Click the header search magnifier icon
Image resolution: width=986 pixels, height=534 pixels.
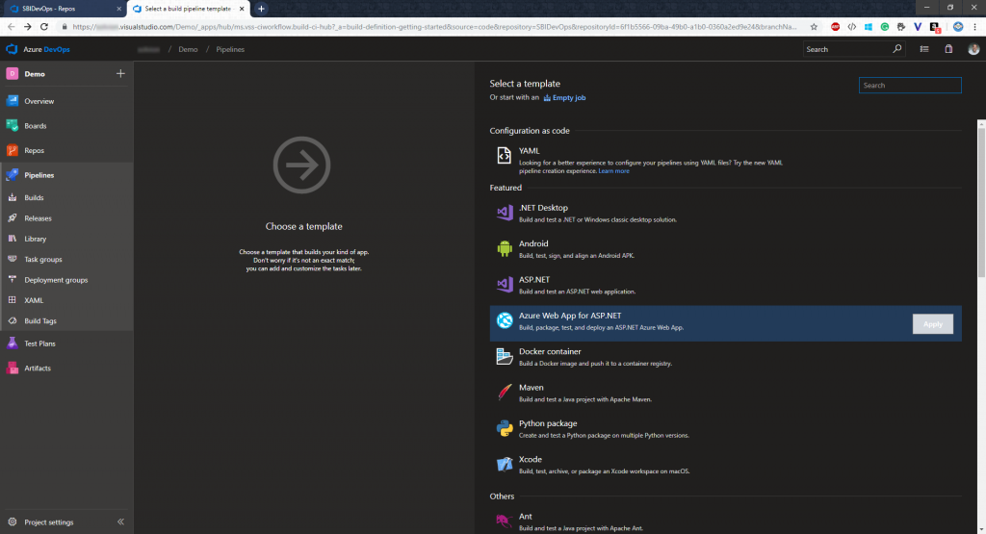tap(896, 49)
